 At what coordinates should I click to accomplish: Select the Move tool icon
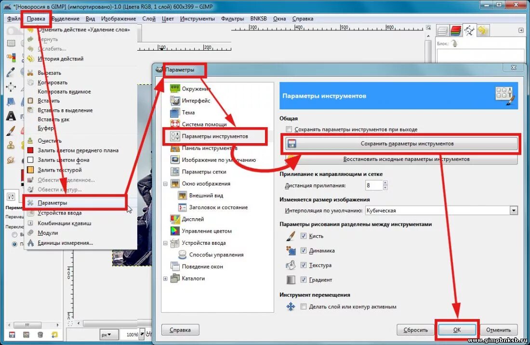[11, 87]
